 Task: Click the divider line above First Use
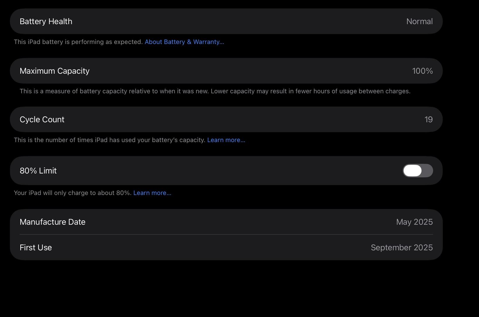point(226,234)
